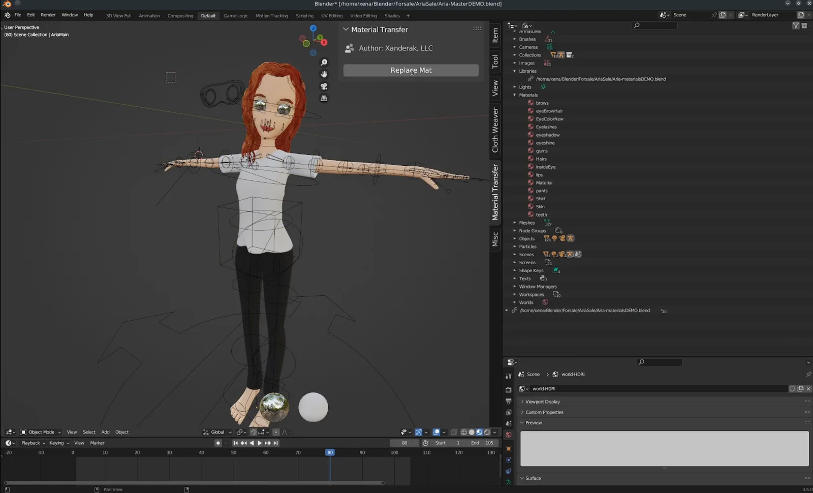Switch viewport to Rendered shading mode

487,432
